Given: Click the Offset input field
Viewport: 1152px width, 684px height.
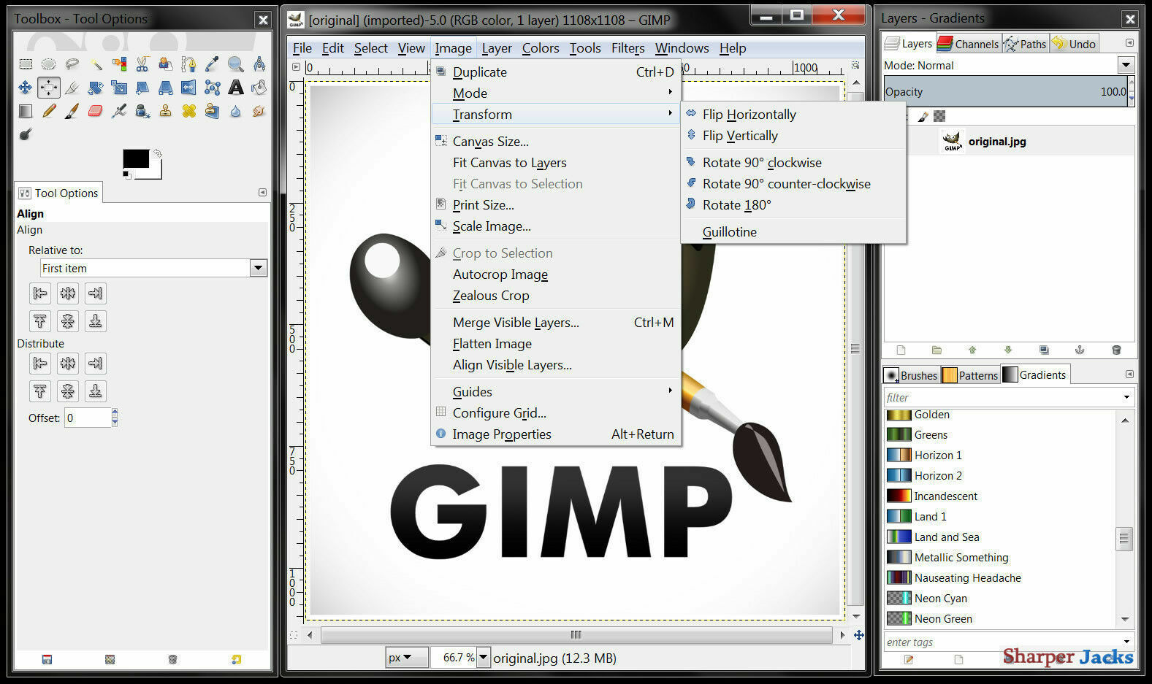Looking at the screenshot, I should pyautogui.click(x=88, y=418).
